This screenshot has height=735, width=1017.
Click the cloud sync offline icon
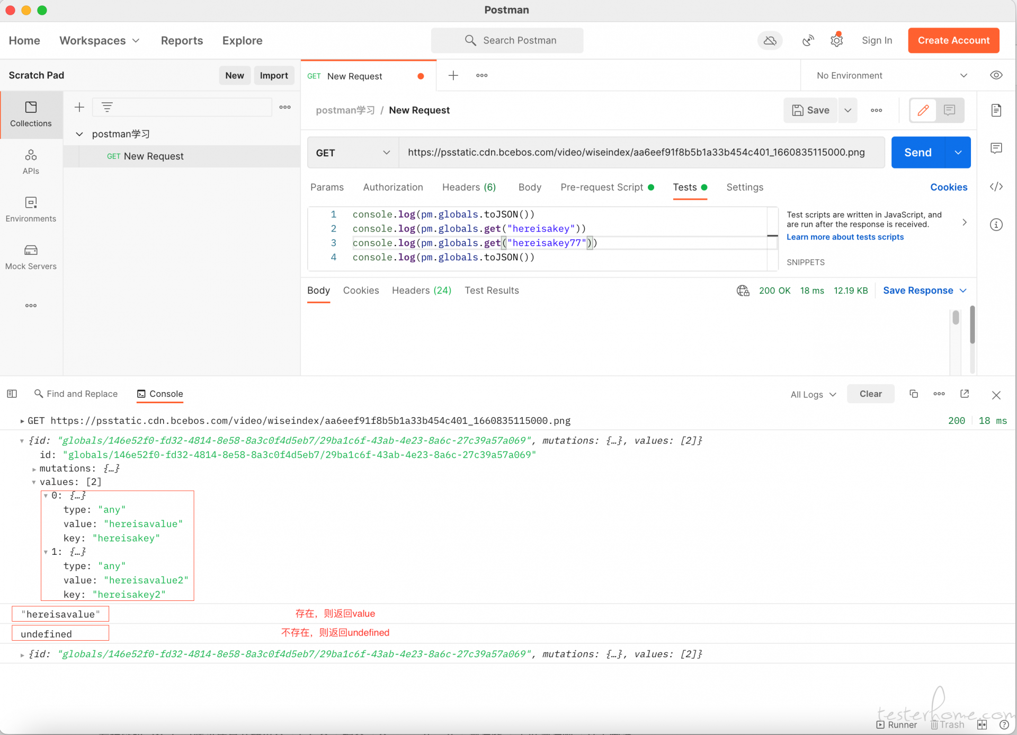coord(770,40)
